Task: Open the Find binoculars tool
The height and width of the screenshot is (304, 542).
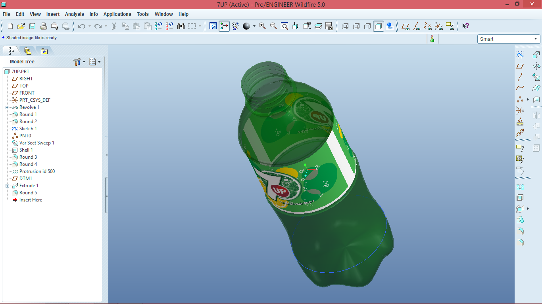Action: [x=181, y=26]
